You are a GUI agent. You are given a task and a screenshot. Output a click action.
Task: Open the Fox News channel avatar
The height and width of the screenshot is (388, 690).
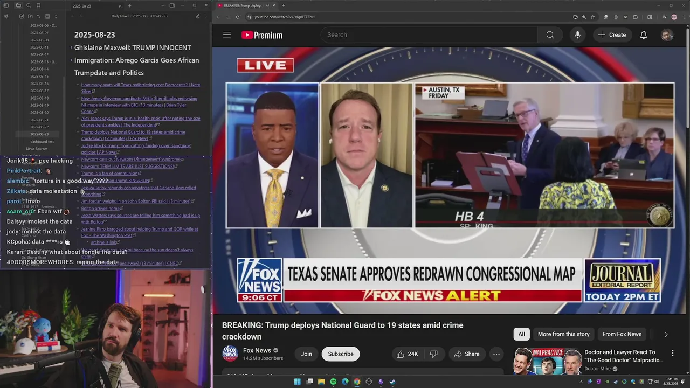click(230, 354)
